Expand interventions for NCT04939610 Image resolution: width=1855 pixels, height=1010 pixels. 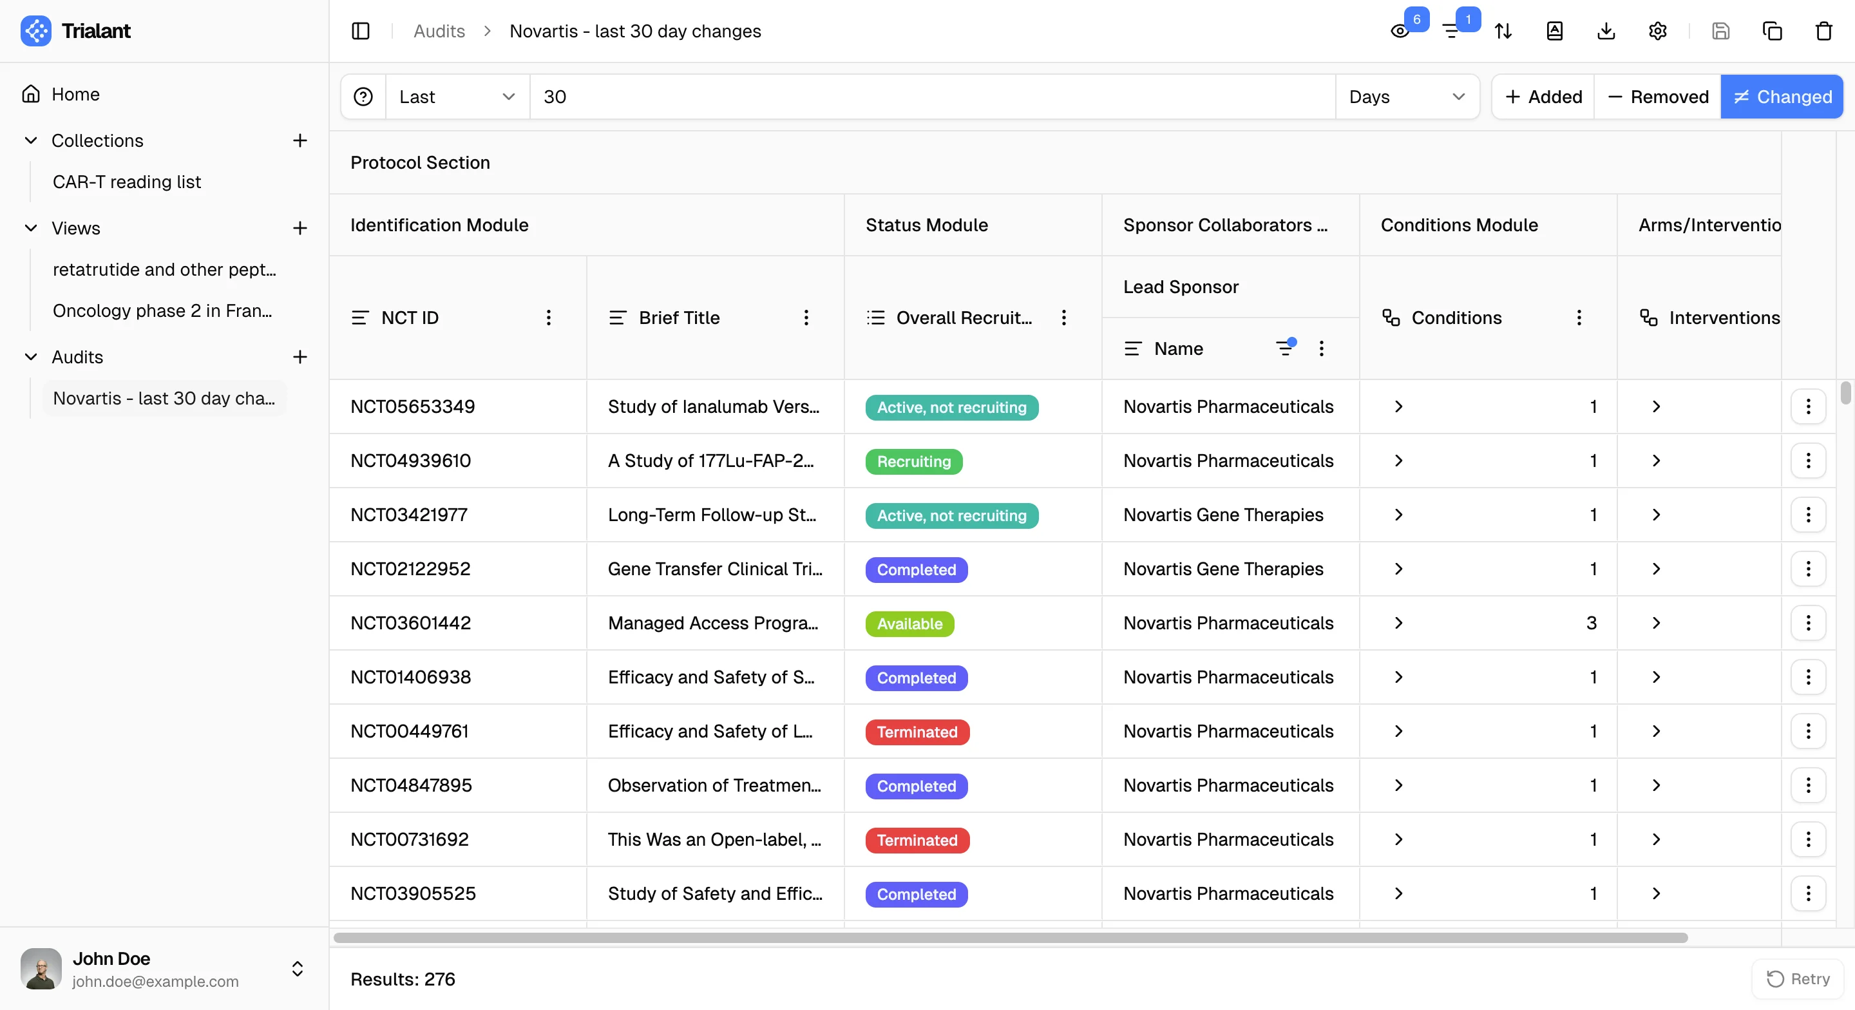1656,461
